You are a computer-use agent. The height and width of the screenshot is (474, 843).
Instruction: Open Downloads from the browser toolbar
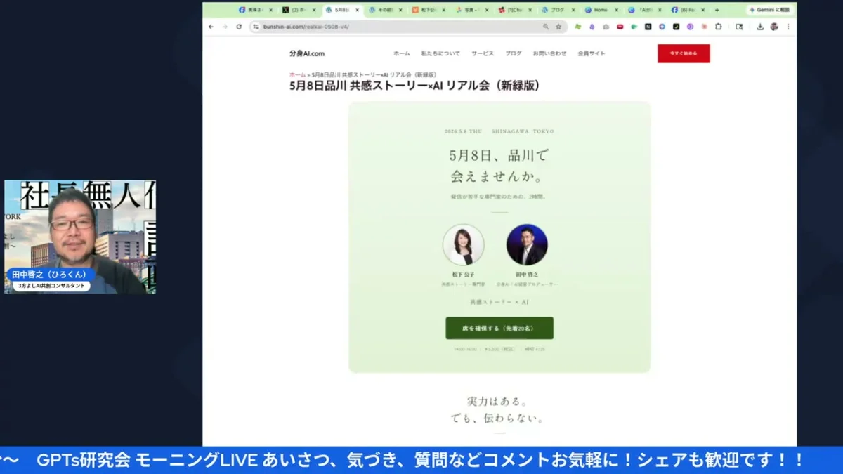(760, 26)
